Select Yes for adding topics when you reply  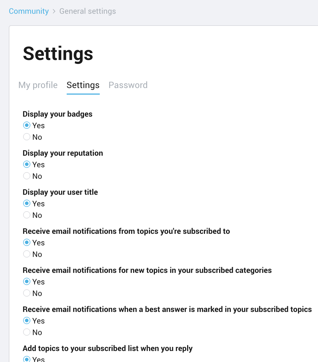(x=27, y=359)
